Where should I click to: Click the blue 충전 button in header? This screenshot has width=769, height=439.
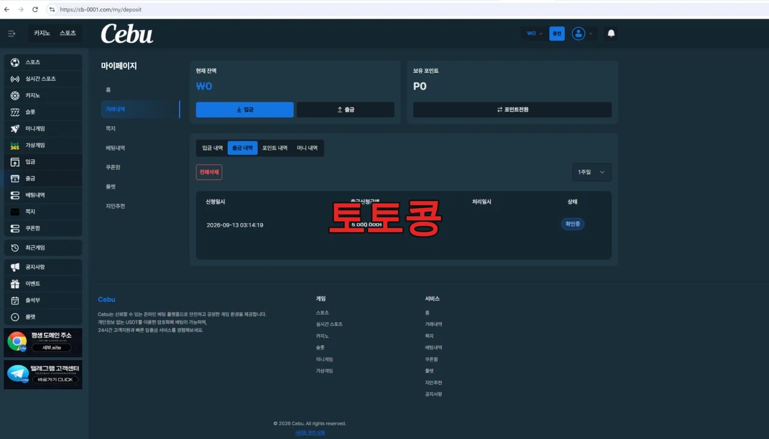(557, 34)
